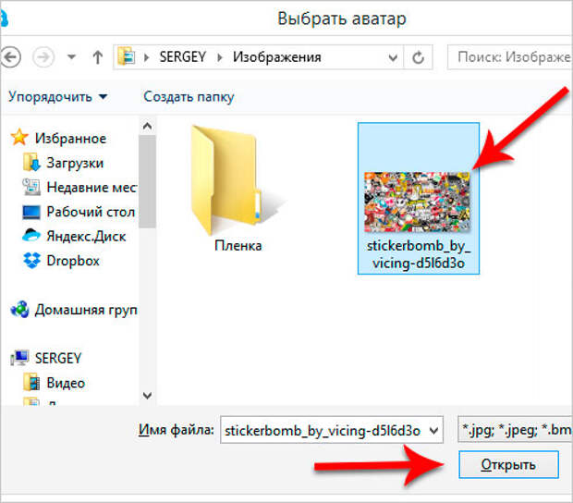
Task: Click the sidebar scrollbar thumb
Action: 147,181
